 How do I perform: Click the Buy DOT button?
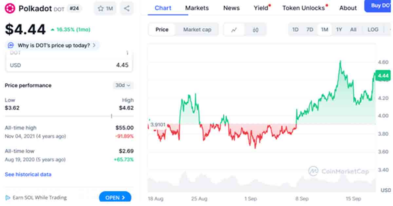(x=379, y=6)
